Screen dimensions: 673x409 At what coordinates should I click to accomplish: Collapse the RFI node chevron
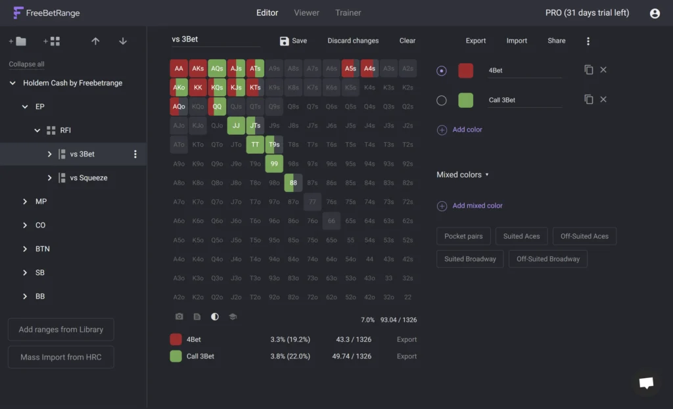click(37, 130)
